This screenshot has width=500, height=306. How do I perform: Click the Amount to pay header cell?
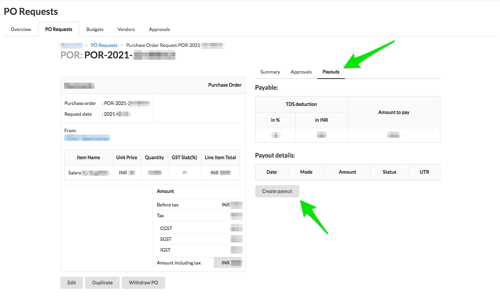[x=393, y=112]
